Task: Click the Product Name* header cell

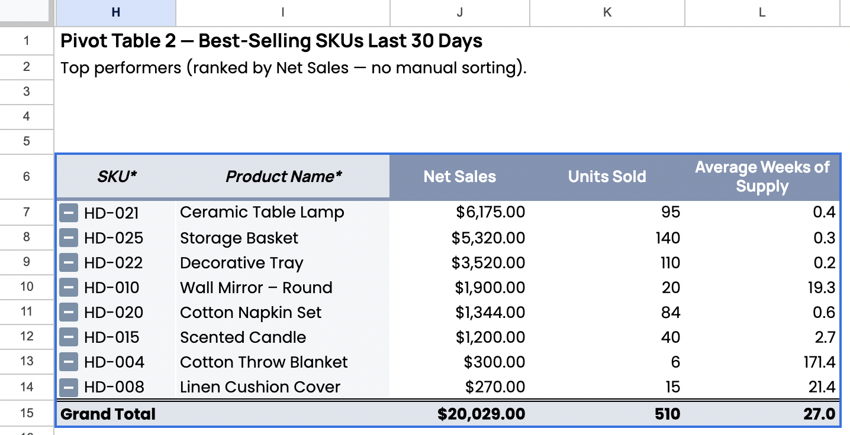Action: point(284,176)
